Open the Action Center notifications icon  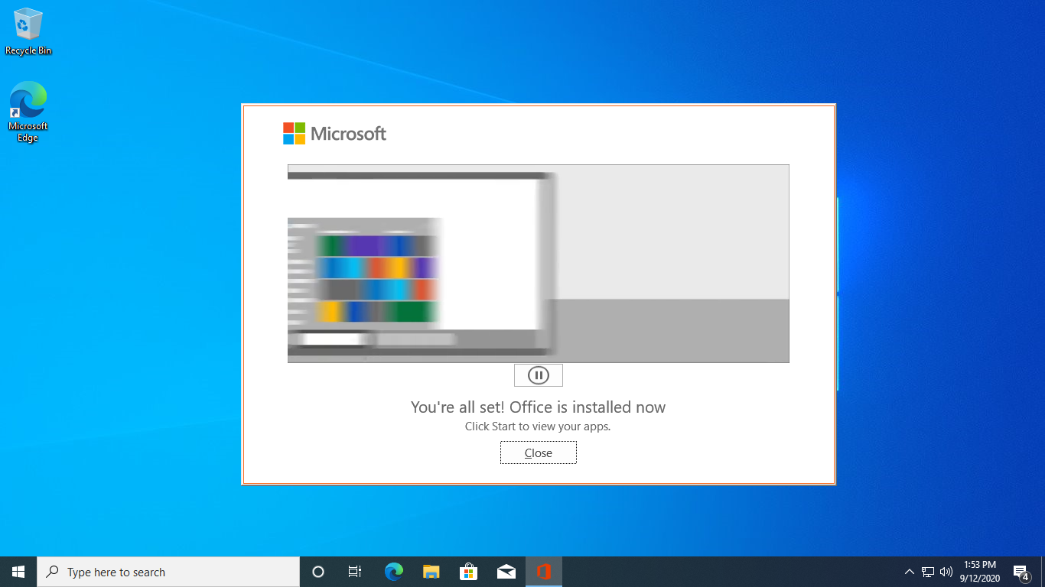1021,572
